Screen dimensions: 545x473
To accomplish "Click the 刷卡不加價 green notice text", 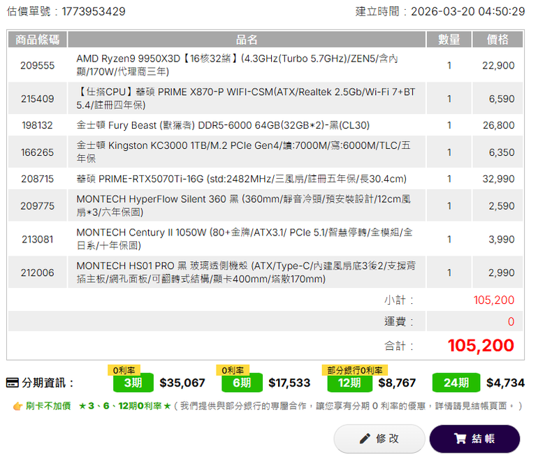I will tap(48, 406).
